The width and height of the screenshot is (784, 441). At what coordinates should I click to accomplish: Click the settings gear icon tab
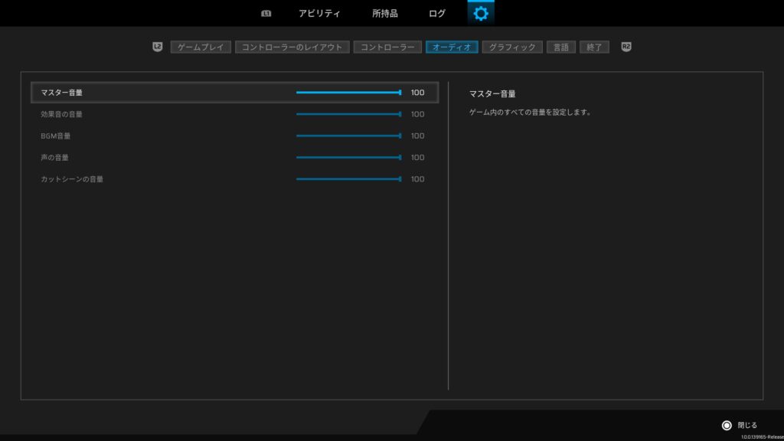480,13
